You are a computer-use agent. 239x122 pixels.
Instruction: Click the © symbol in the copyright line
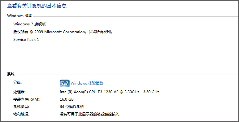point(31,32)
